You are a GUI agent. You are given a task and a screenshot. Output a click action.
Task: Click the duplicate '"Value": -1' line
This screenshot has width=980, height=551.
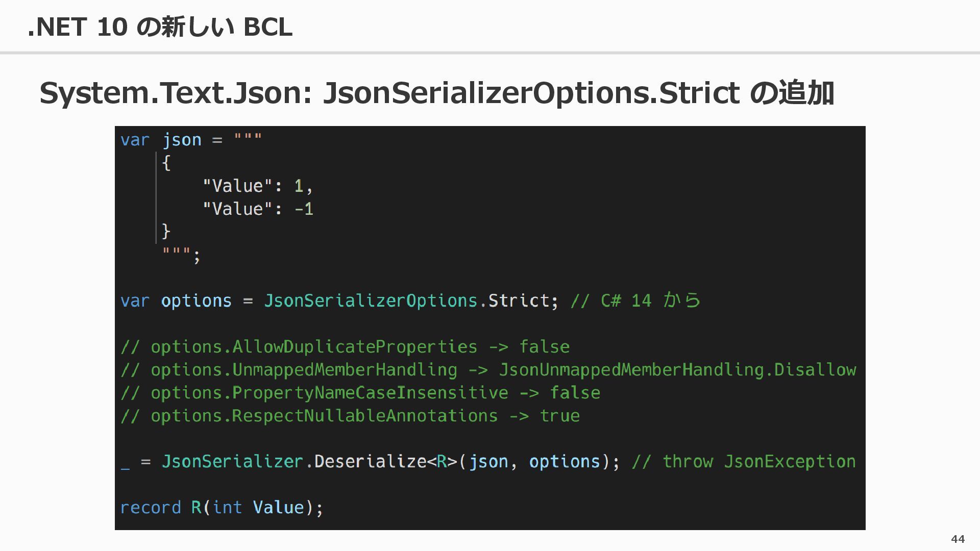tap(258, 209)
